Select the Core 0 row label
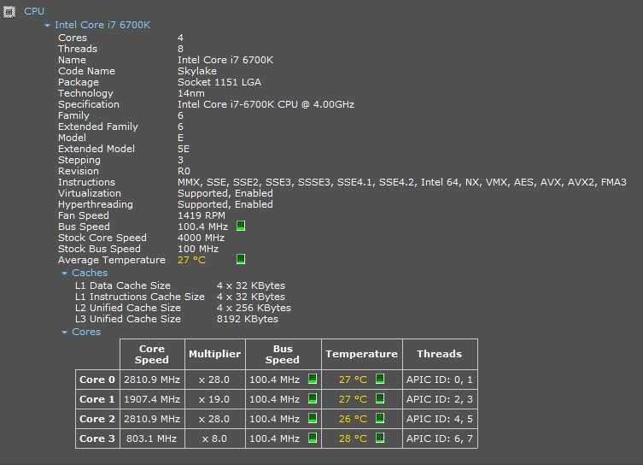This screenshot has height=465, width=643. (97, 380)
